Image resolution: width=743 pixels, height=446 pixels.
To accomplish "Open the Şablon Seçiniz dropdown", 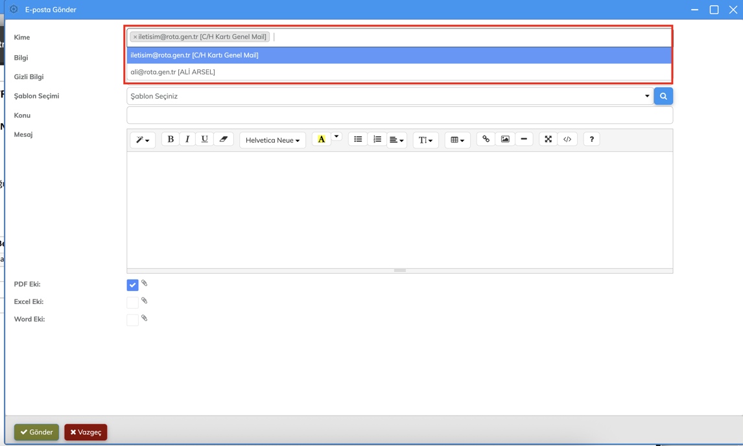I will pos(389,96).
